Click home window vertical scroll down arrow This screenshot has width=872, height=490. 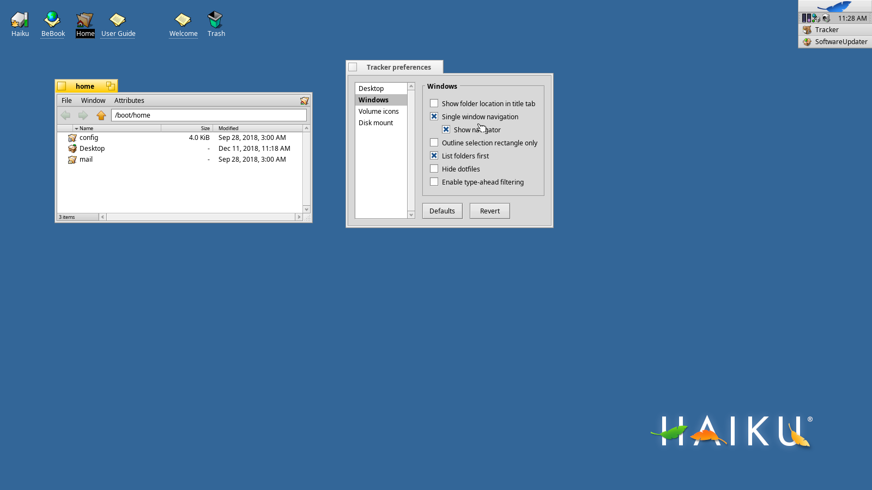click(306, 209)
